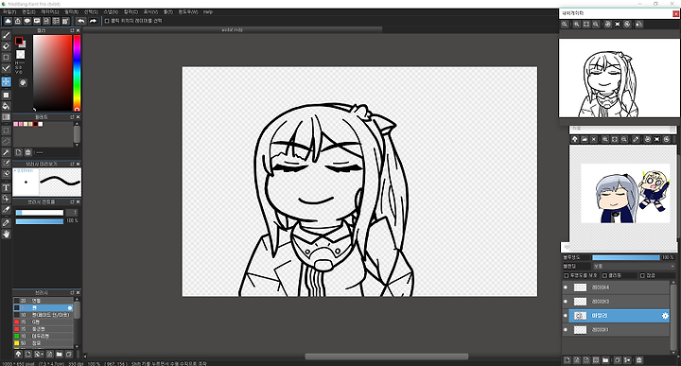
Task: Select the Text tool
Action: pos(6,187)
